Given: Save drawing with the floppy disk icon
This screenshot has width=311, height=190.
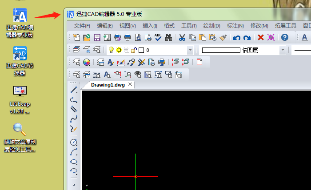Looking at the screenshot, I should tap(97, 37).
